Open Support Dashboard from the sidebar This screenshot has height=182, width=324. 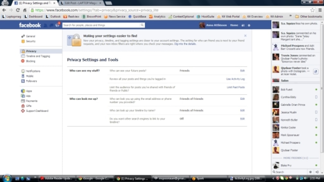[37, 111]
